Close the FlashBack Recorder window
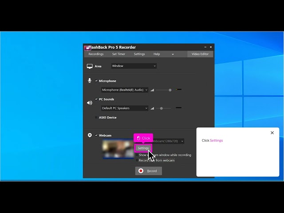Viewport: 284px width, 213px height. tap(211, 47)
